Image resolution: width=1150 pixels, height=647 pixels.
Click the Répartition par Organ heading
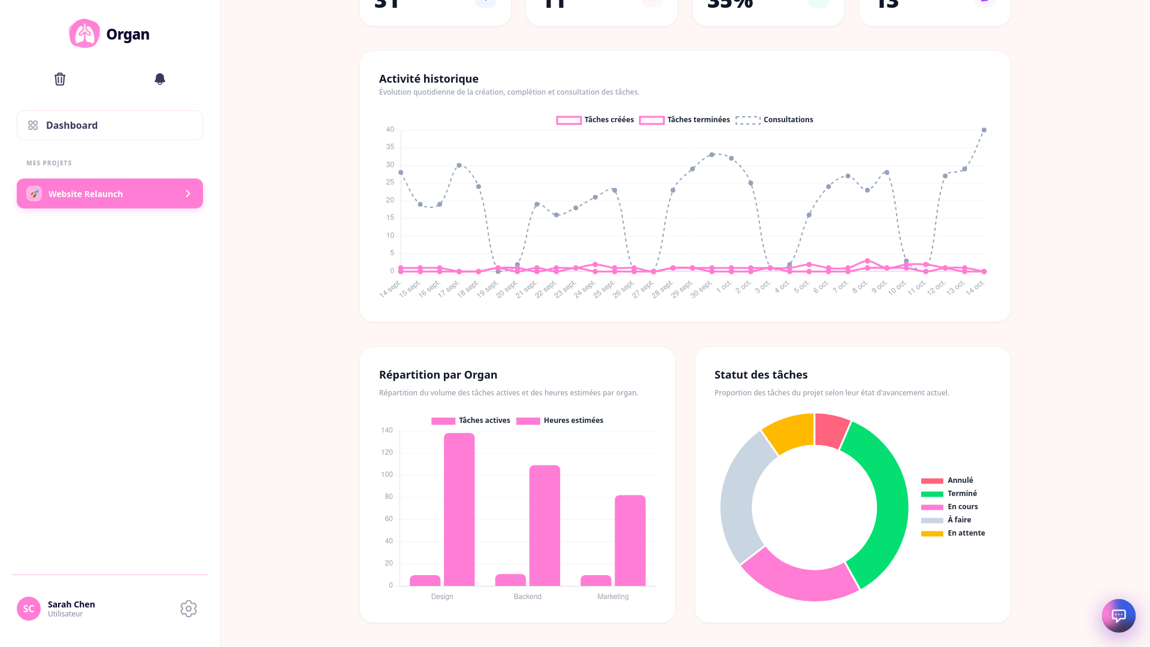438,374
